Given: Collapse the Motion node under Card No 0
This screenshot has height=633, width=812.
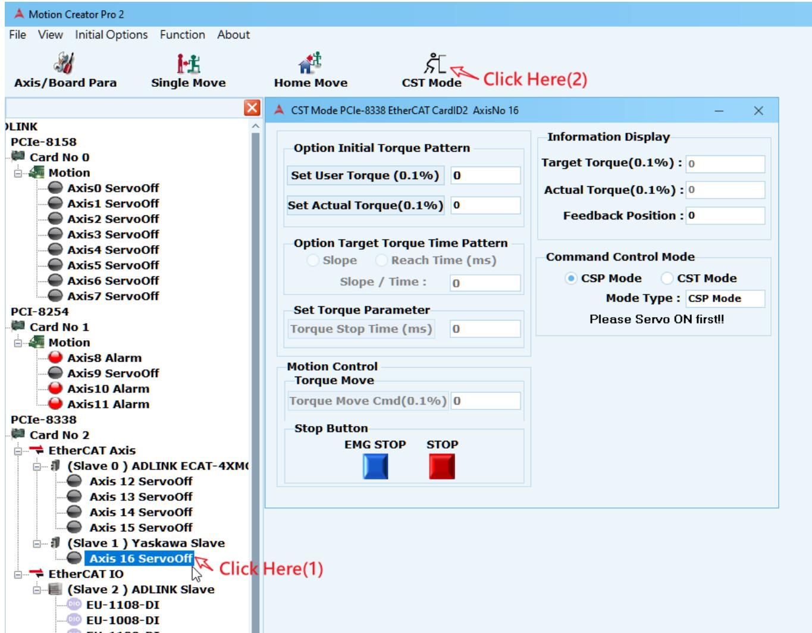Looking at the screenshot, I should (x=18, y=173).
